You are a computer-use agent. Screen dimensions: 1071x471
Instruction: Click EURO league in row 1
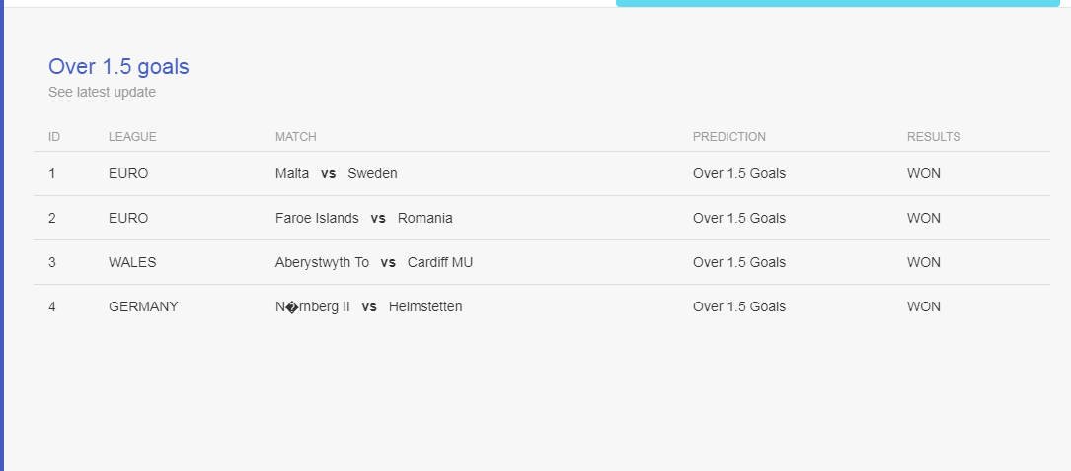point(128,173)
